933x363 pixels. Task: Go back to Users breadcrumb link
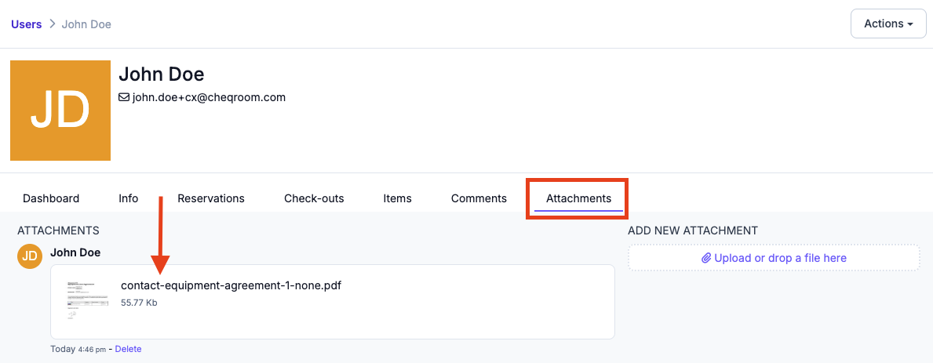coord(26,24)
